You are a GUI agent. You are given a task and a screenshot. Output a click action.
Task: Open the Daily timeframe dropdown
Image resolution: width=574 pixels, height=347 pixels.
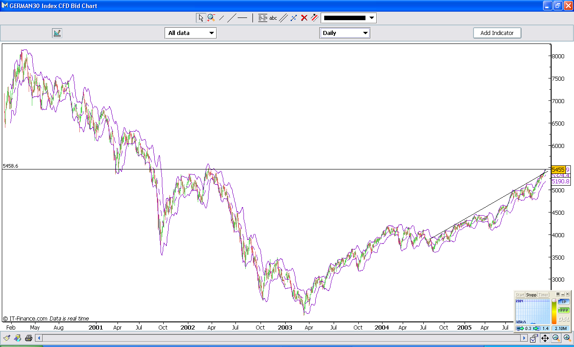345,33
